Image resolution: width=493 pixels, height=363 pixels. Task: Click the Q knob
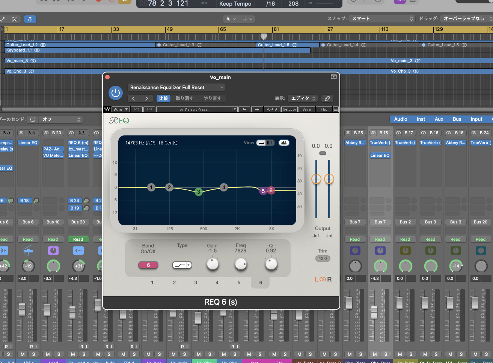point(271,264)
